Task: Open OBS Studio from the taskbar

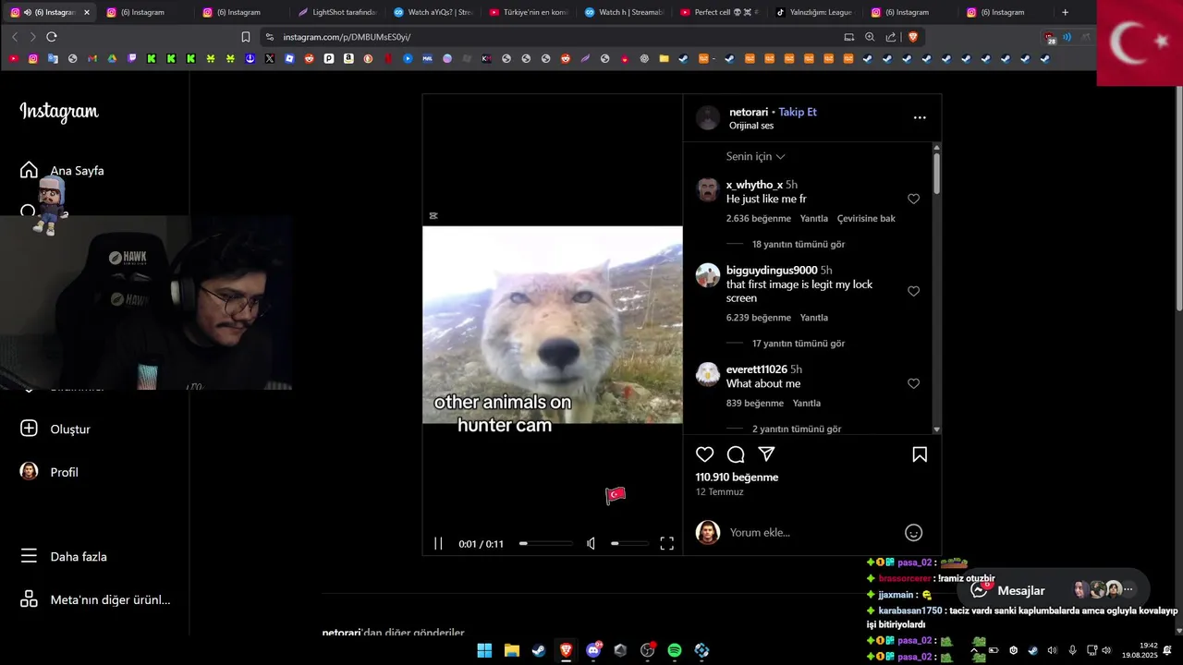Action: tap(647, 650)
